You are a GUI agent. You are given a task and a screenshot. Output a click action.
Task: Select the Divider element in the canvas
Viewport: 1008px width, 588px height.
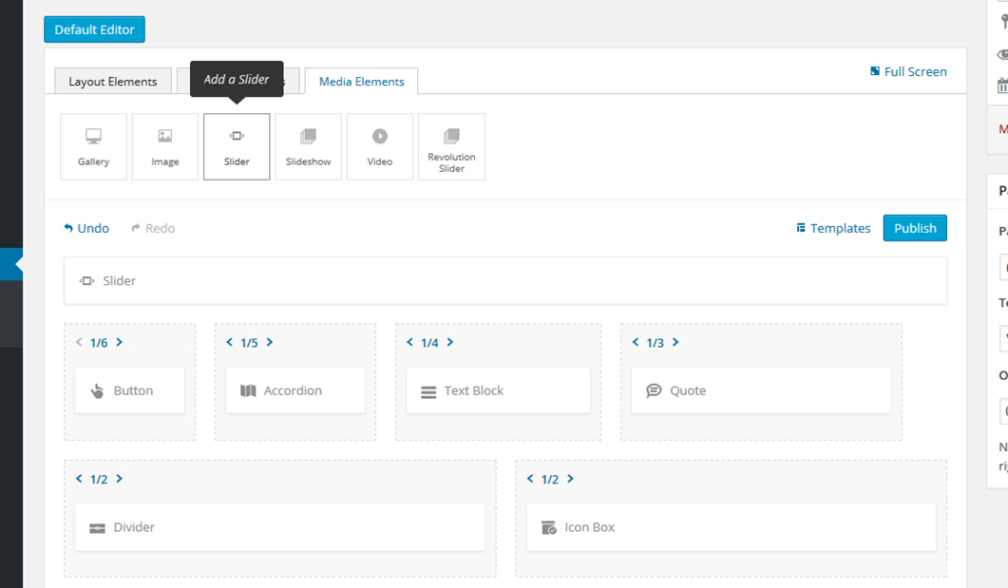[280, 527]
